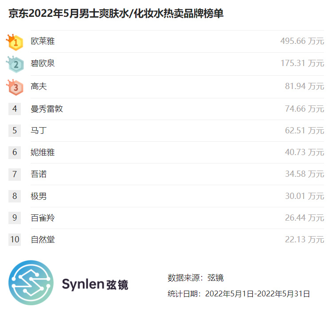Select brand name 百雀羚
The image size is (332, 311).
[x=43, y=218]
